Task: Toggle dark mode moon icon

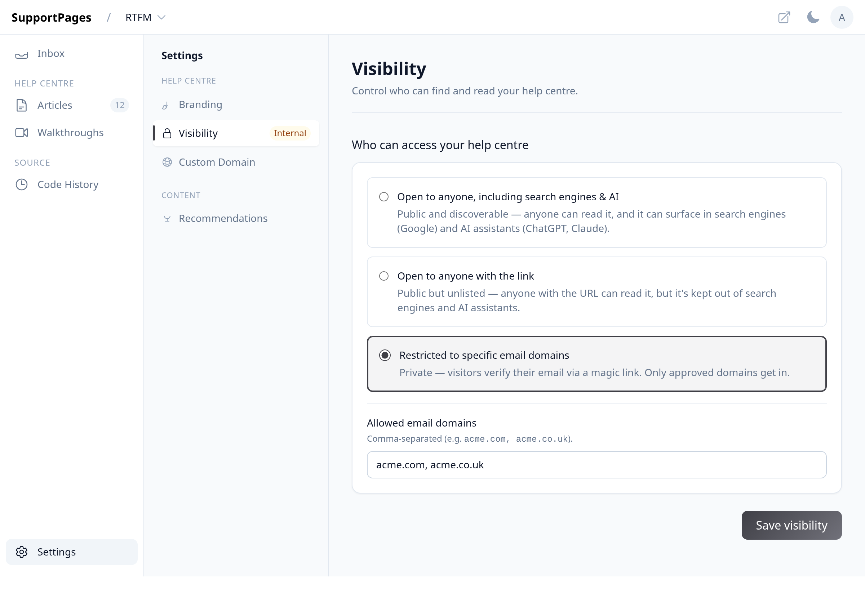Action: 813,17
